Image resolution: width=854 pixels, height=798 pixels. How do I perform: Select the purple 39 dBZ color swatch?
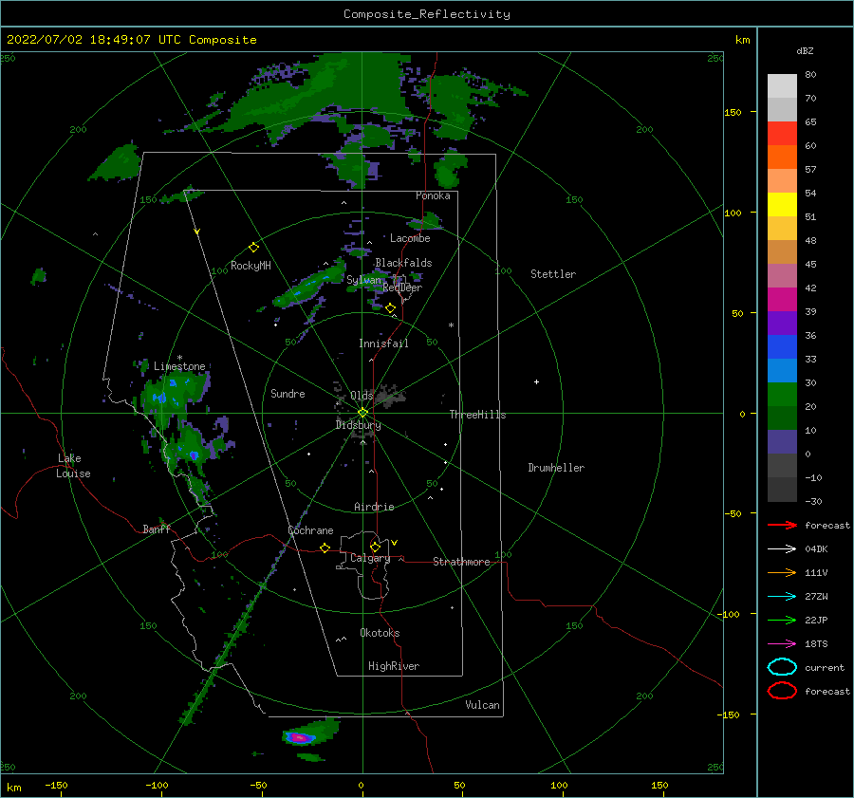pyautogui.click(x=782, y=323)
